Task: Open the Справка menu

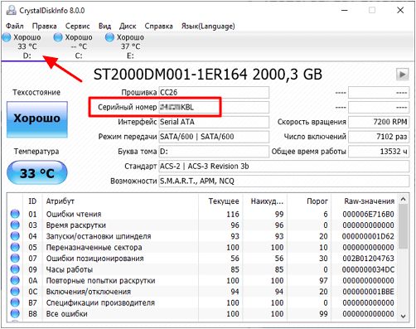Action: pos(159,27)
